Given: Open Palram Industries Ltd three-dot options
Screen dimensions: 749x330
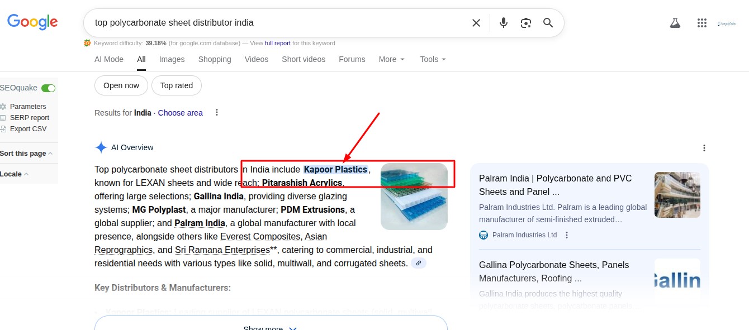Looking at the screenshot, I should coord(566,235).
